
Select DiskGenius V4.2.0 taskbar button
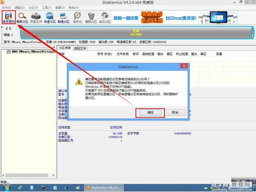click(104, 188)
